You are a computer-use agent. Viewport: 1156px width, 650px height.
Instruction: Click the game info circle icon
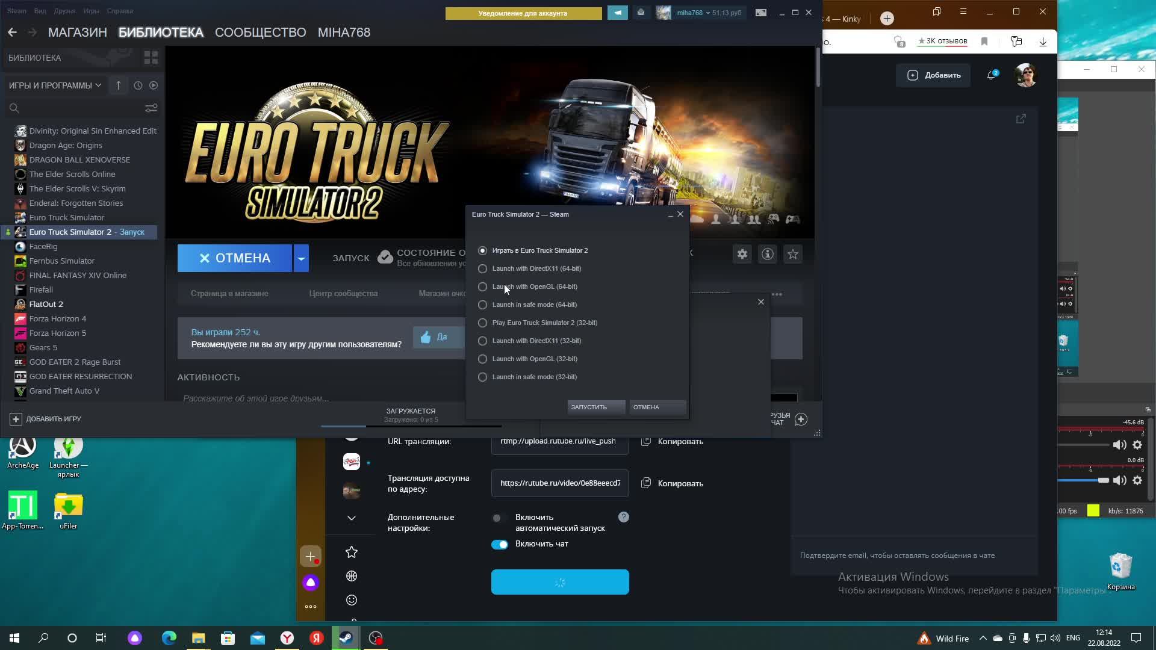[x=767, y=255]
